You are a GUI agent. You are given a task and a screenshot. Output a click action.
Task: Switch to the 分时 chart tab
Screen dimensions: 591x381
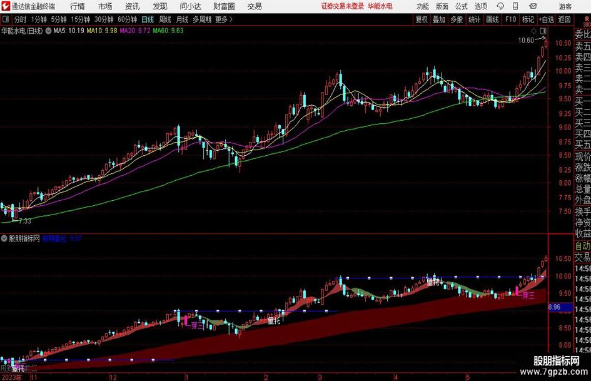[x=20, y=19]
